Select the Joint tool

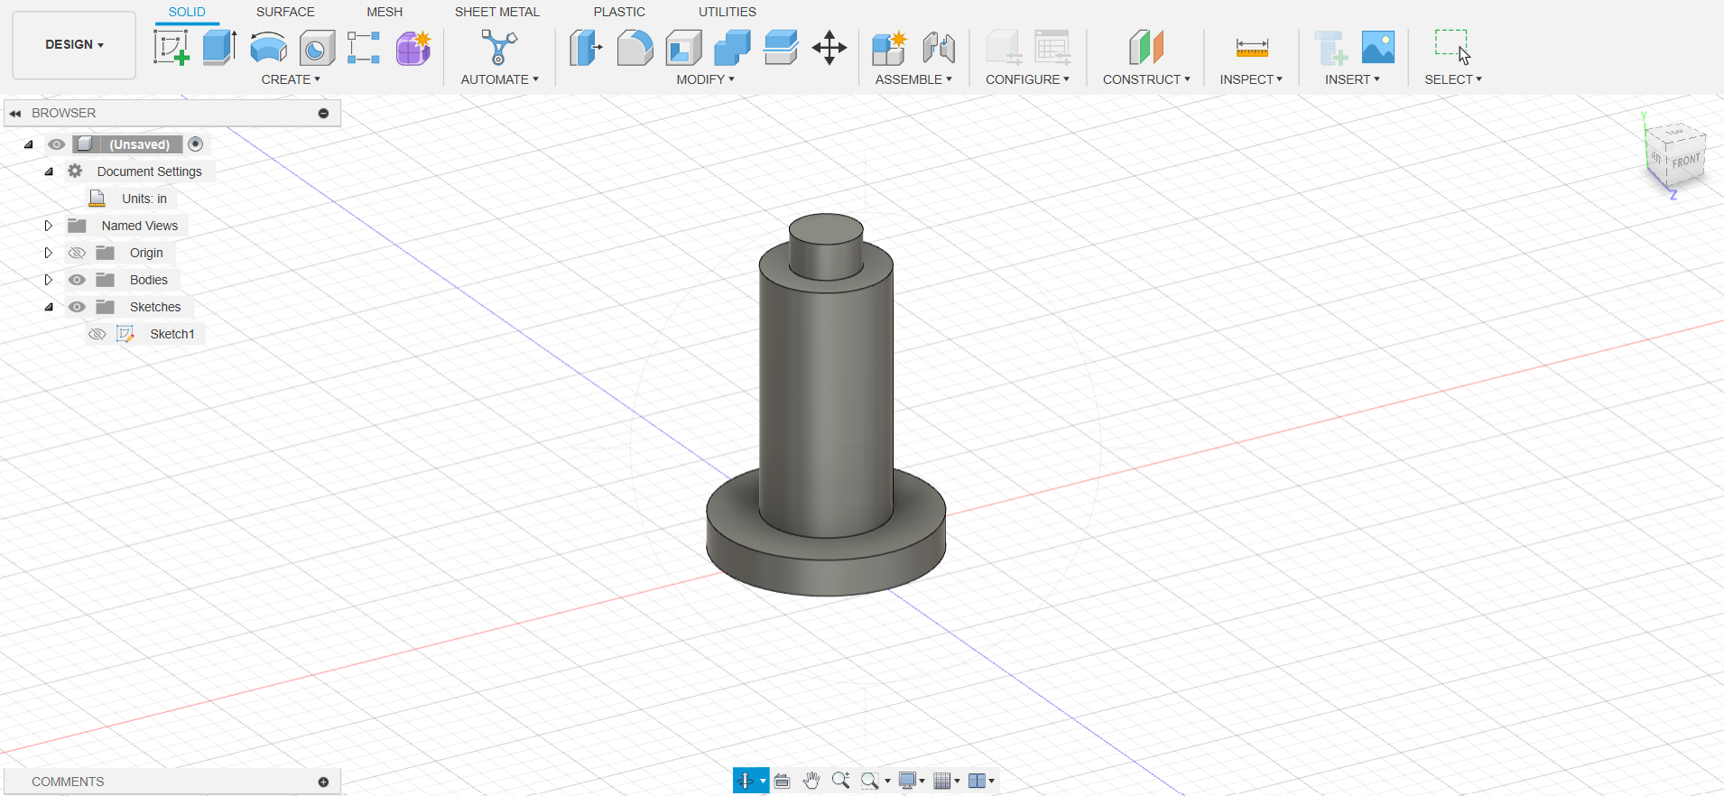(939, 47)
